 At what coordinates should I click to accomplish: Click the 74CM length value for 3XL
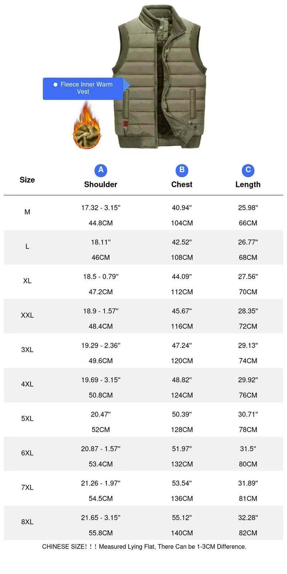248,361
